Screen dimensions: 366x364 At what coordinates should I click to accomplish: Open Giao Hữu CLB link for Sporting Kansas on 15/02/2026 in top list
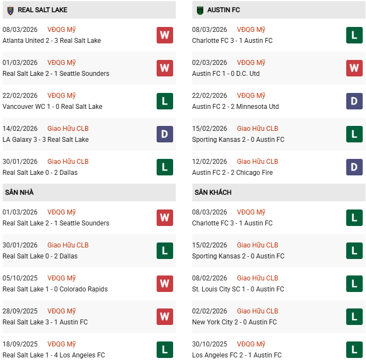[257, 129]
